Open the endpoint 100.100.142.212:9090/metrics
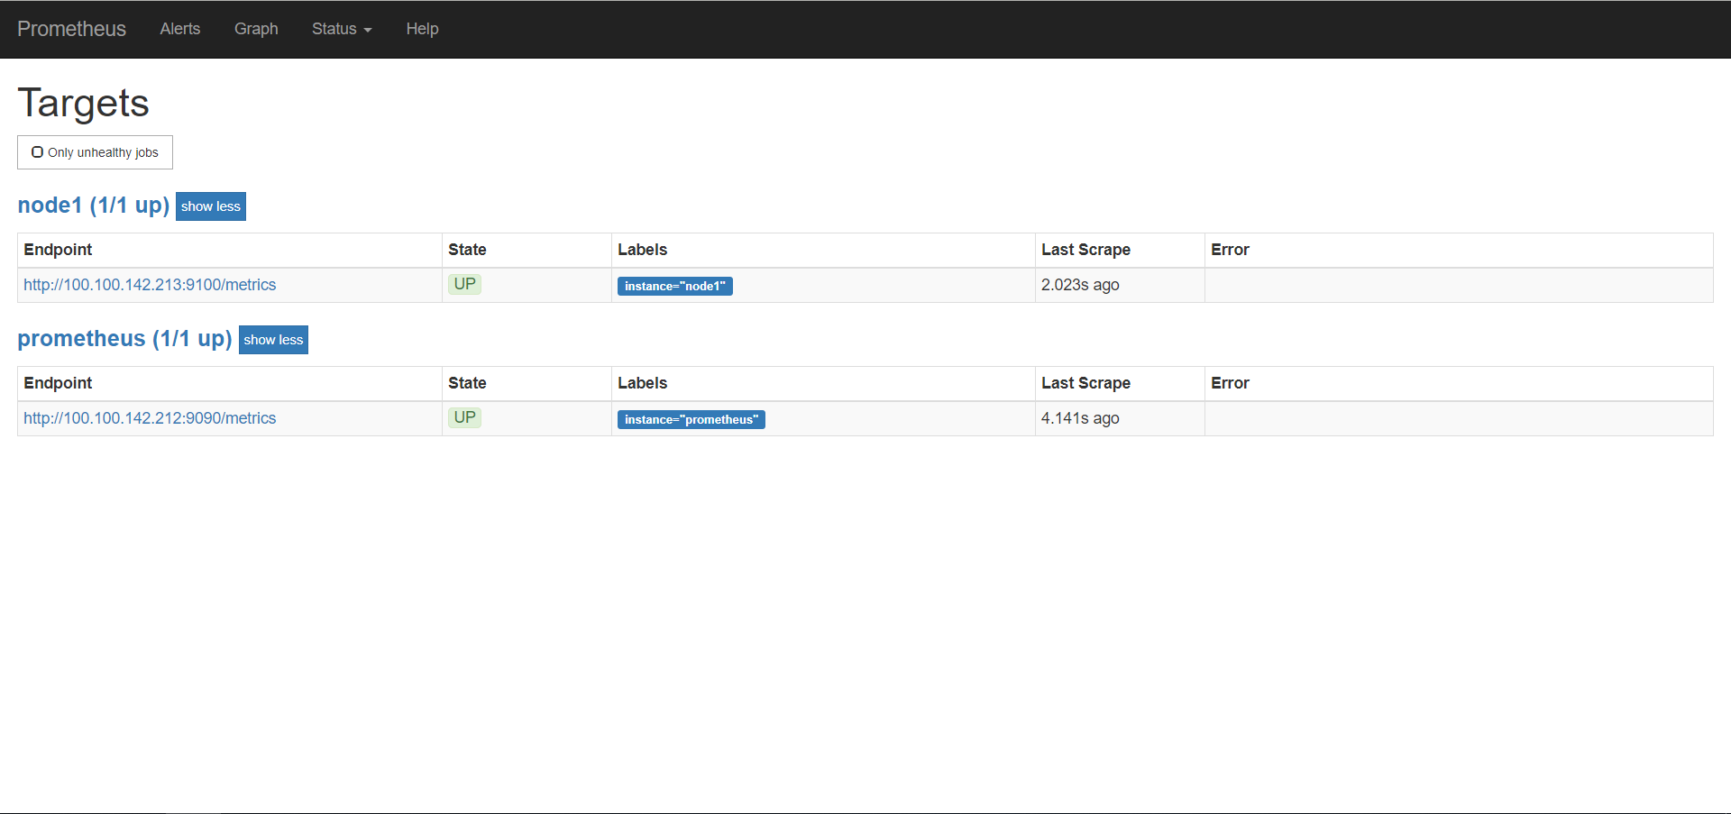Screen dimensions: 1731x814 pyautogui.click(x=150, y=418)
